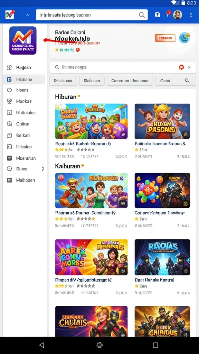This screenshot has height=354, width=199.
Task: Open the notifications bell icon
Action: tap(157, 15)
